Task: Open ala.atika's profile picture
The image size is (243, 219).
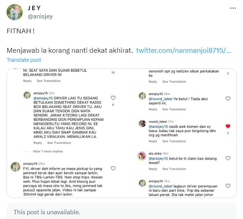Action: tap(142, 156)
